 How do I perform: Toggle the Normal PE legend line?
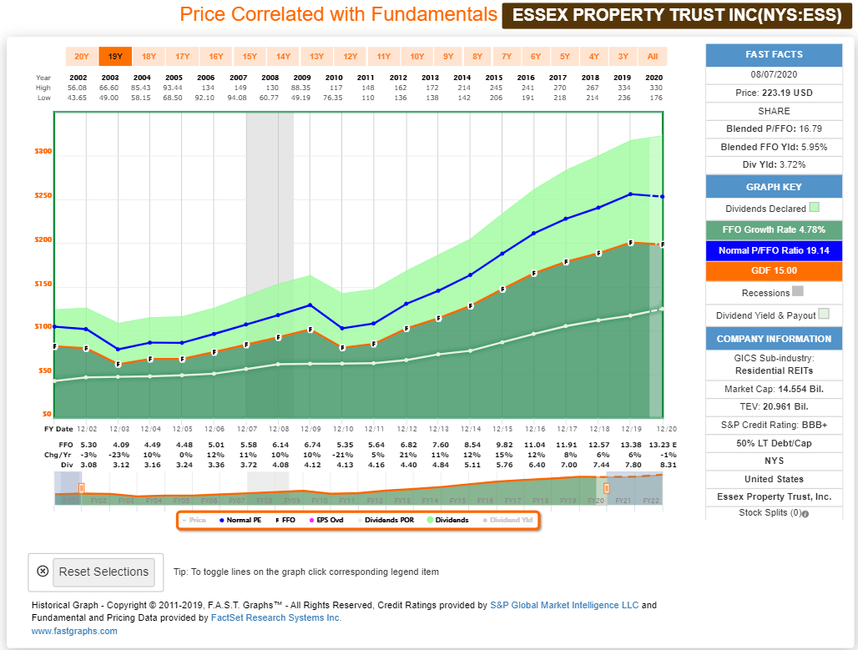(x=240, y=521)
